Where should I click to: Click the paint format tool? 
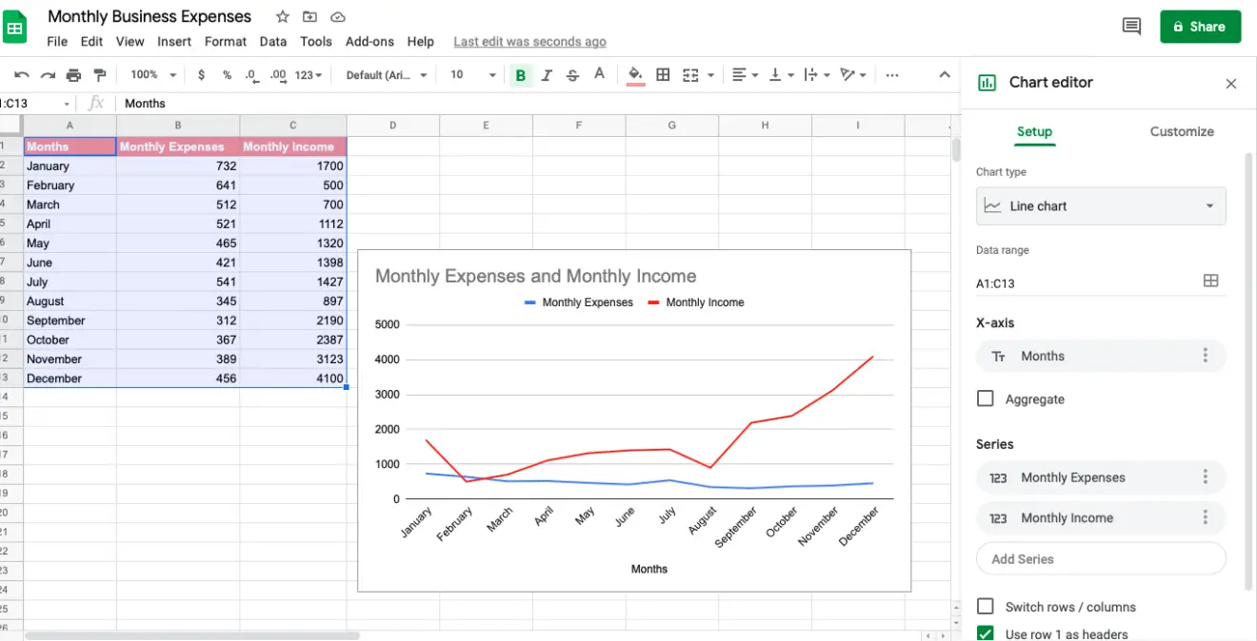click(x=99, y=74)
